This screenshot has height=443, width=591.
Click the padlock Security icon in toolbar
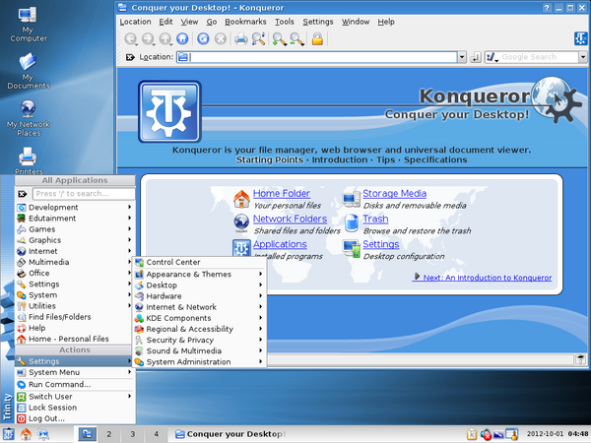tap(317, 39)
